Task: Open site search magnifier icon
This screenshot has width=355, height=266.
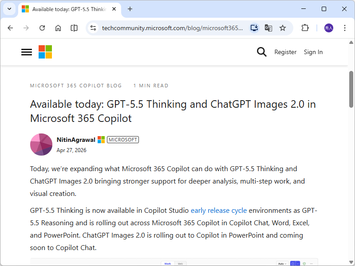Action: [262, 52]
